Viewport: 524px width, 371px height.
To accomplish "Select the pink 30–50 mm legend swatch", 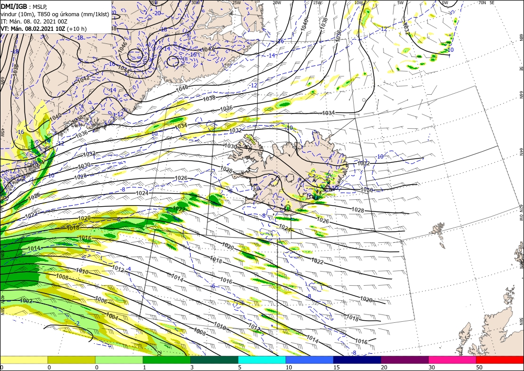I will coord(453,360).
